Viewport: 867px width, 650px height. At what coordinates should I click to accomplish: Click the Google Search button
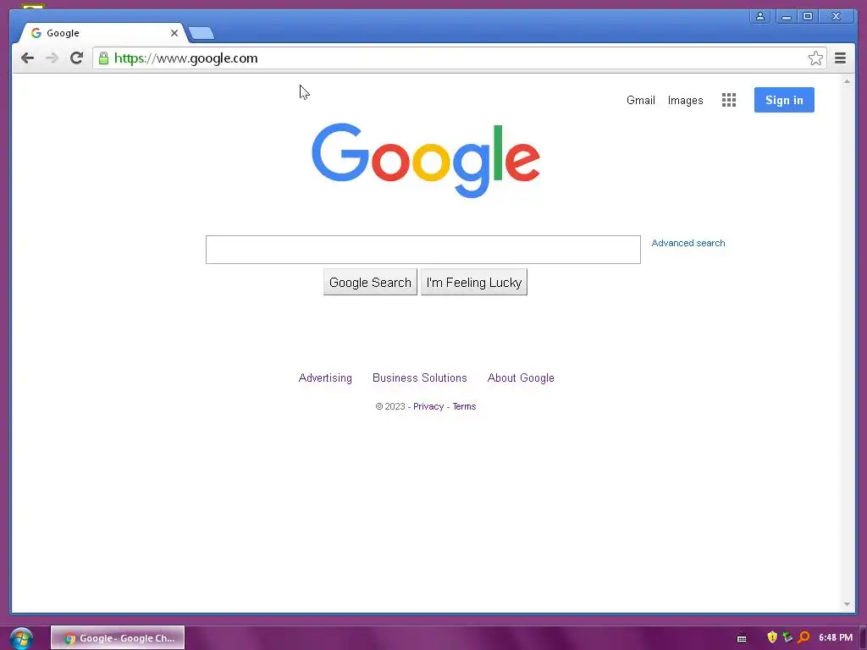(370, 283)
